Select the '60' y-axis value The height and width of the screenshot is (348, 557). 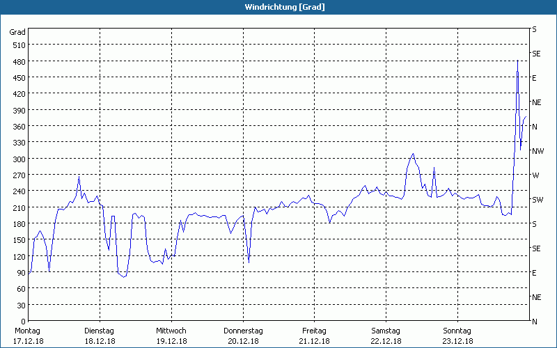pyautogui.click(x=22, y=289)
